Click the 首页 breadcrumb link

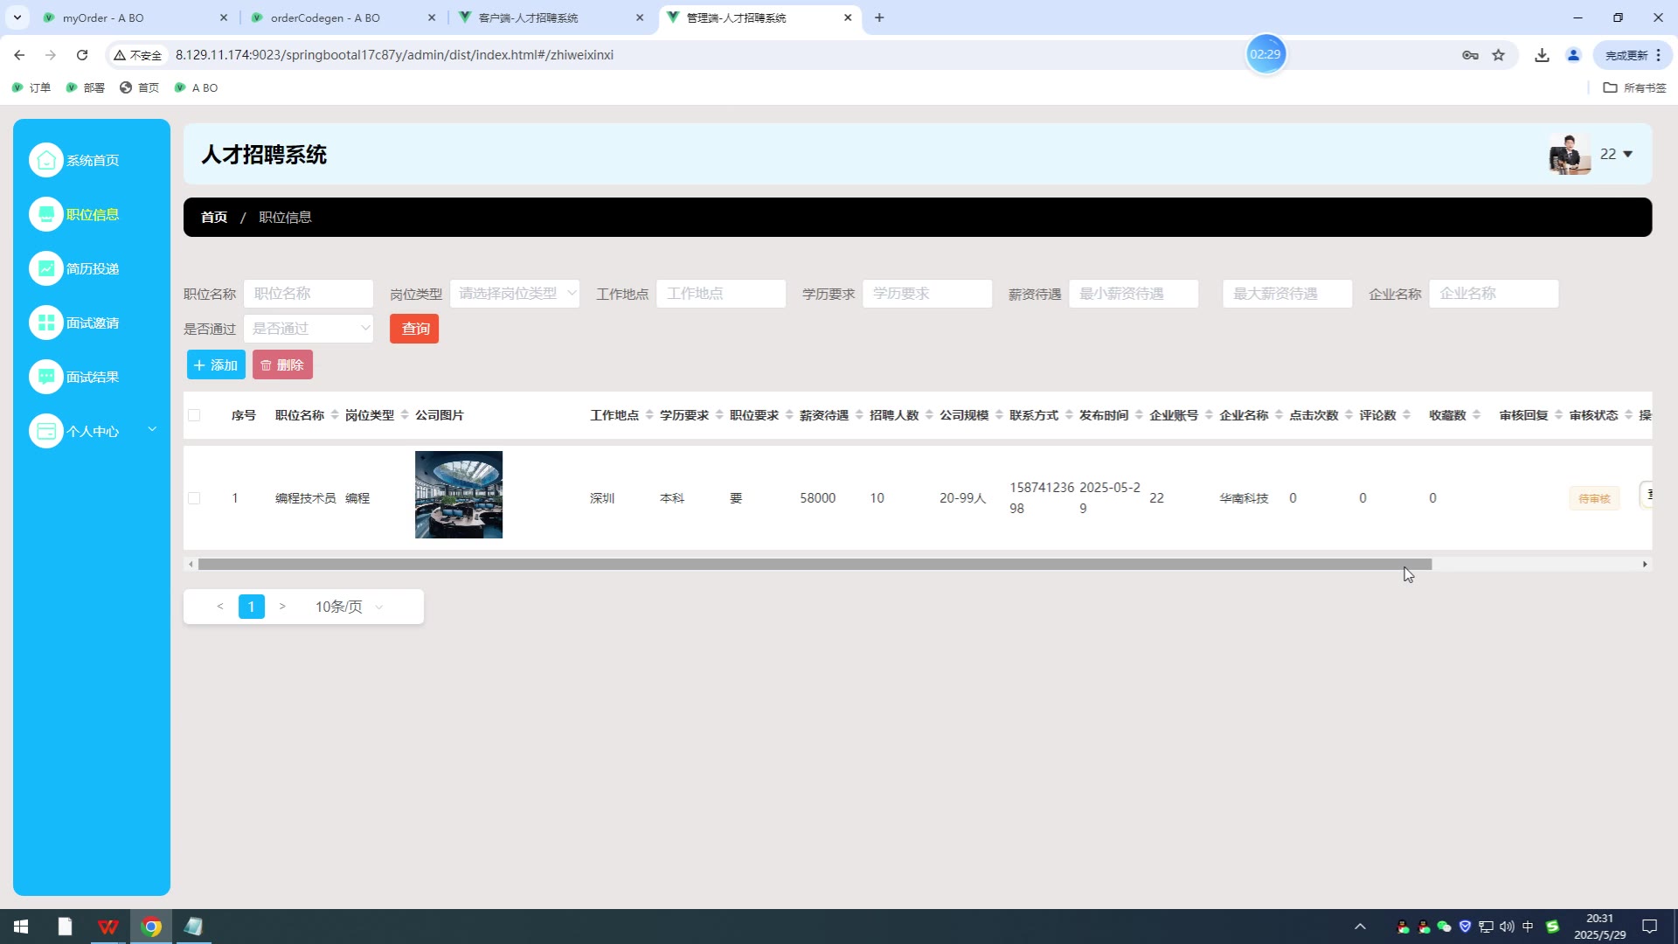tap(214, 217)
